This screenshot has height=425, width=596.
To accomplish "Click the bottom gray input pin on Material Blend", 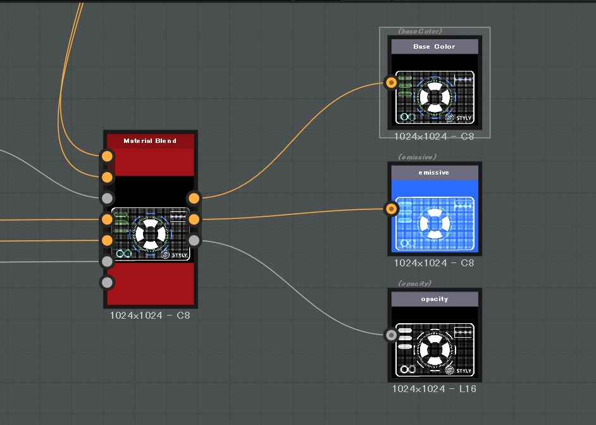I will [107, 282].
